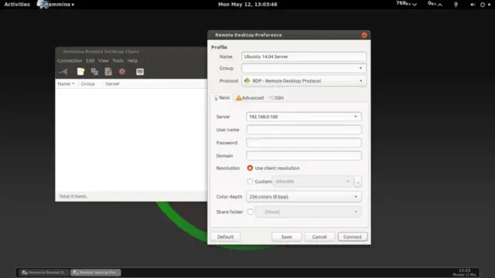
Task: Switch to the Advanced tab
Action: pos(250,98)
